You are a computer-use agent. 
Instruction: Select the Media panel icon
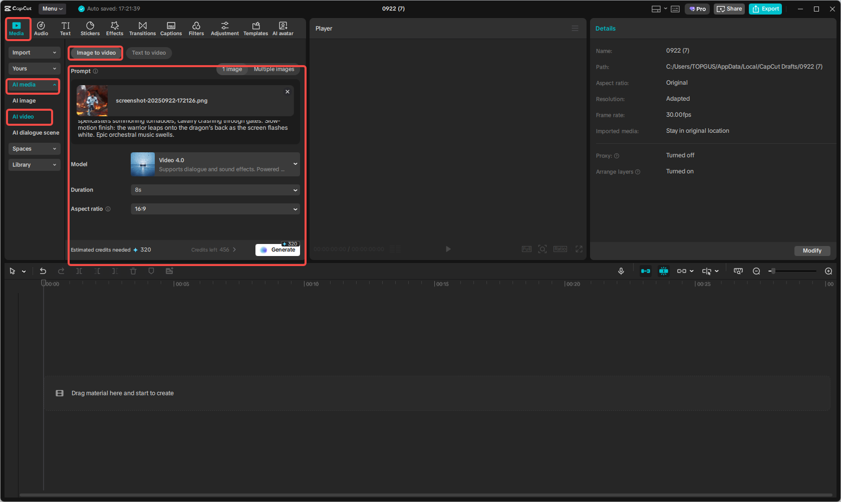point(17,29)
